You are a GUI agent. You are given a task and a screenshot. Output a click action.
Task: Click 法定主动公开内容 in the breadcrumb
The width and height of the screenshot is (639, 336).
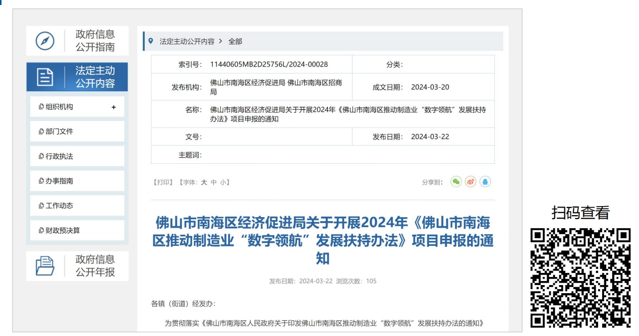coord(187,41)
